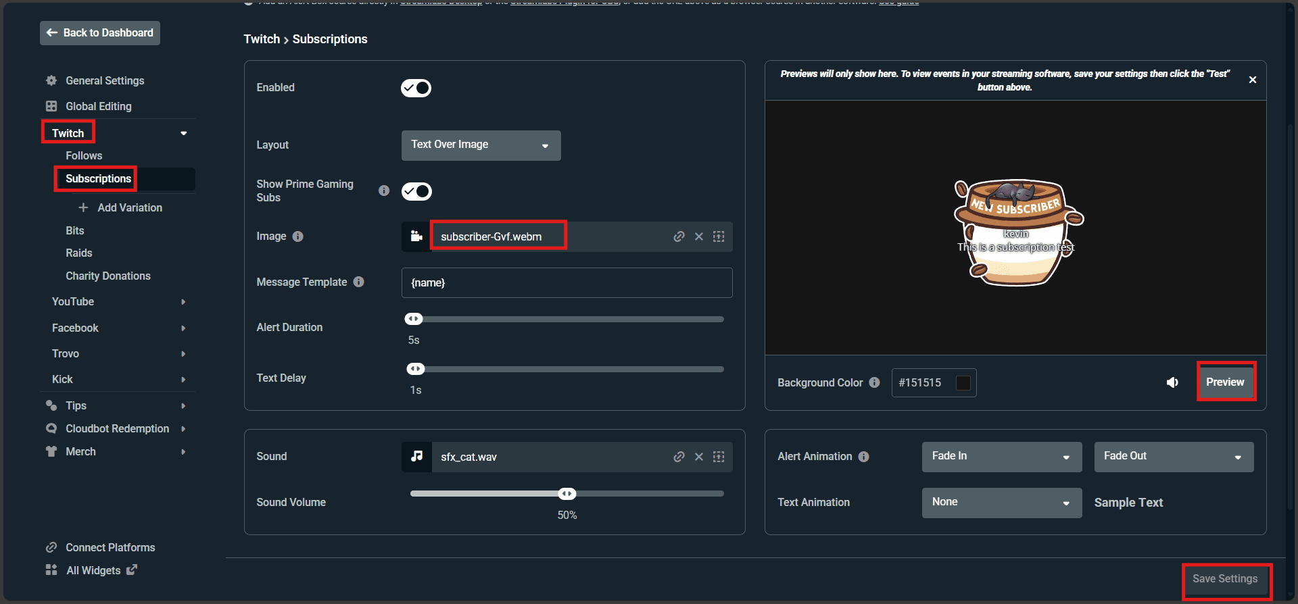Click the info icon beside Background Color
Image resolution: width=1298 pixels, height=604 pixels.
pos(875,382)
